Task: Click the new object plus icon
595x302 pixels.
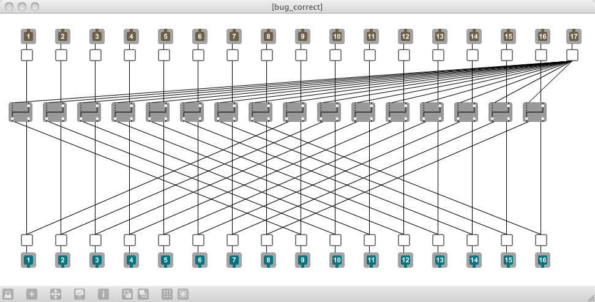Action: click(32, 294)
